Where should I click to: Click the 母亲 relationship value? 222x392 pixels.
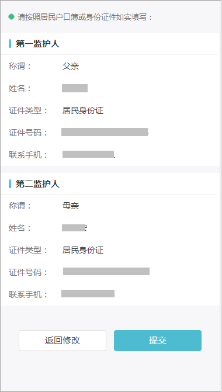71,206
